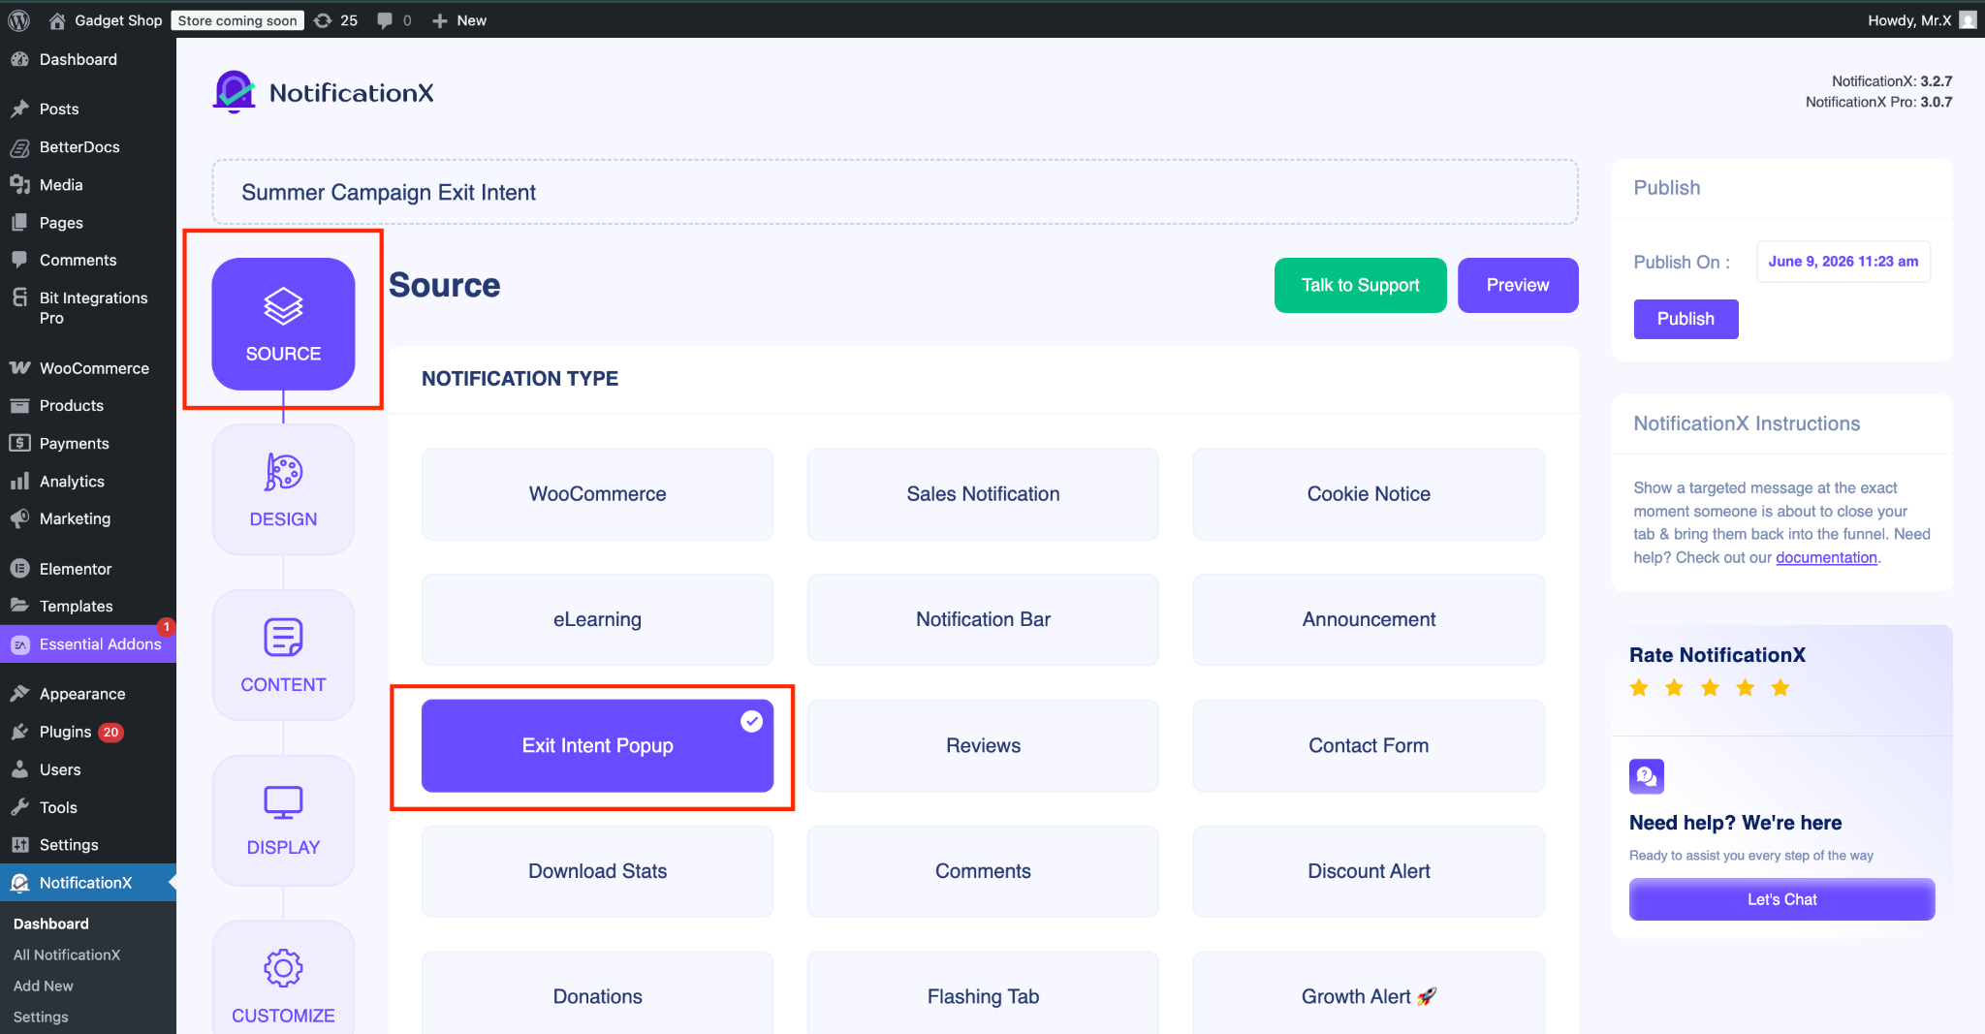Image resolution: width=1985 pixels, height=1034 pixels.
Task: Click the Analytics bar chart icon
Action: point(19,481)
